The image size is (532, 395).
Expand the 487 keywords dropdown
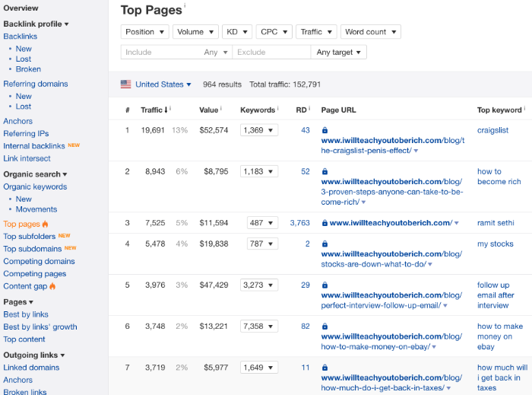point(263,223)
